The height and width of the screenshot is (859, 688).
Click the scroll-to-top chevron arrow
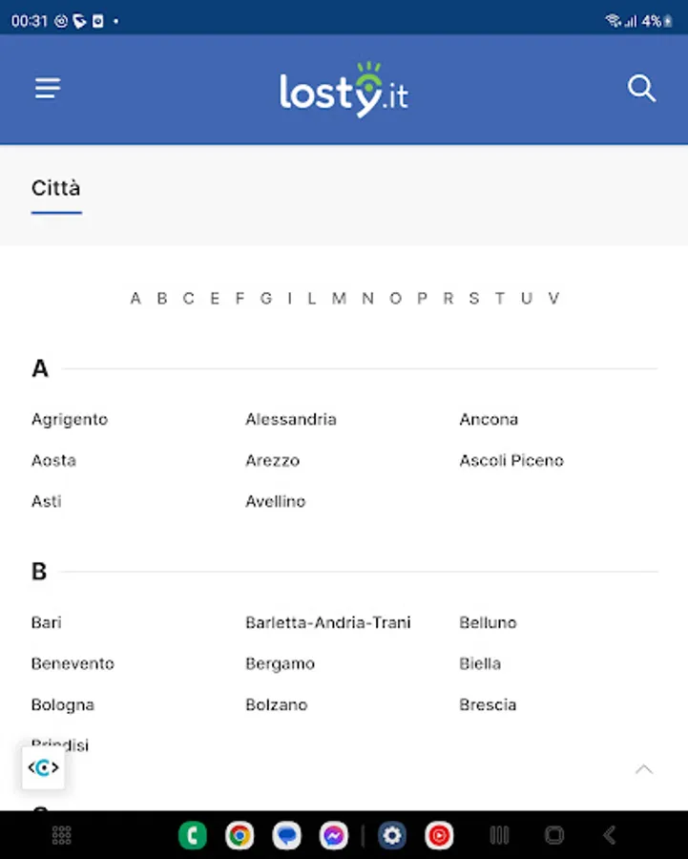(x=644, y=769)
